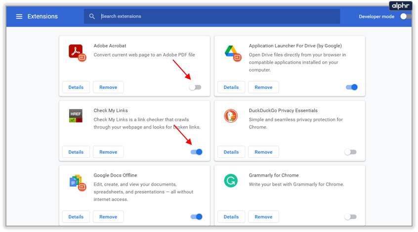Click the 'Google Docs Offline' title

click(115, 175)
